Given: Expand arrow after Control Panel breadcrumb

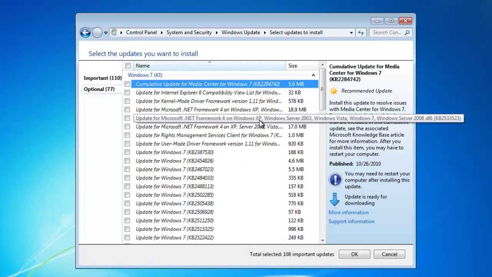Looking at the screenshot, I should [x=162, y=33].
